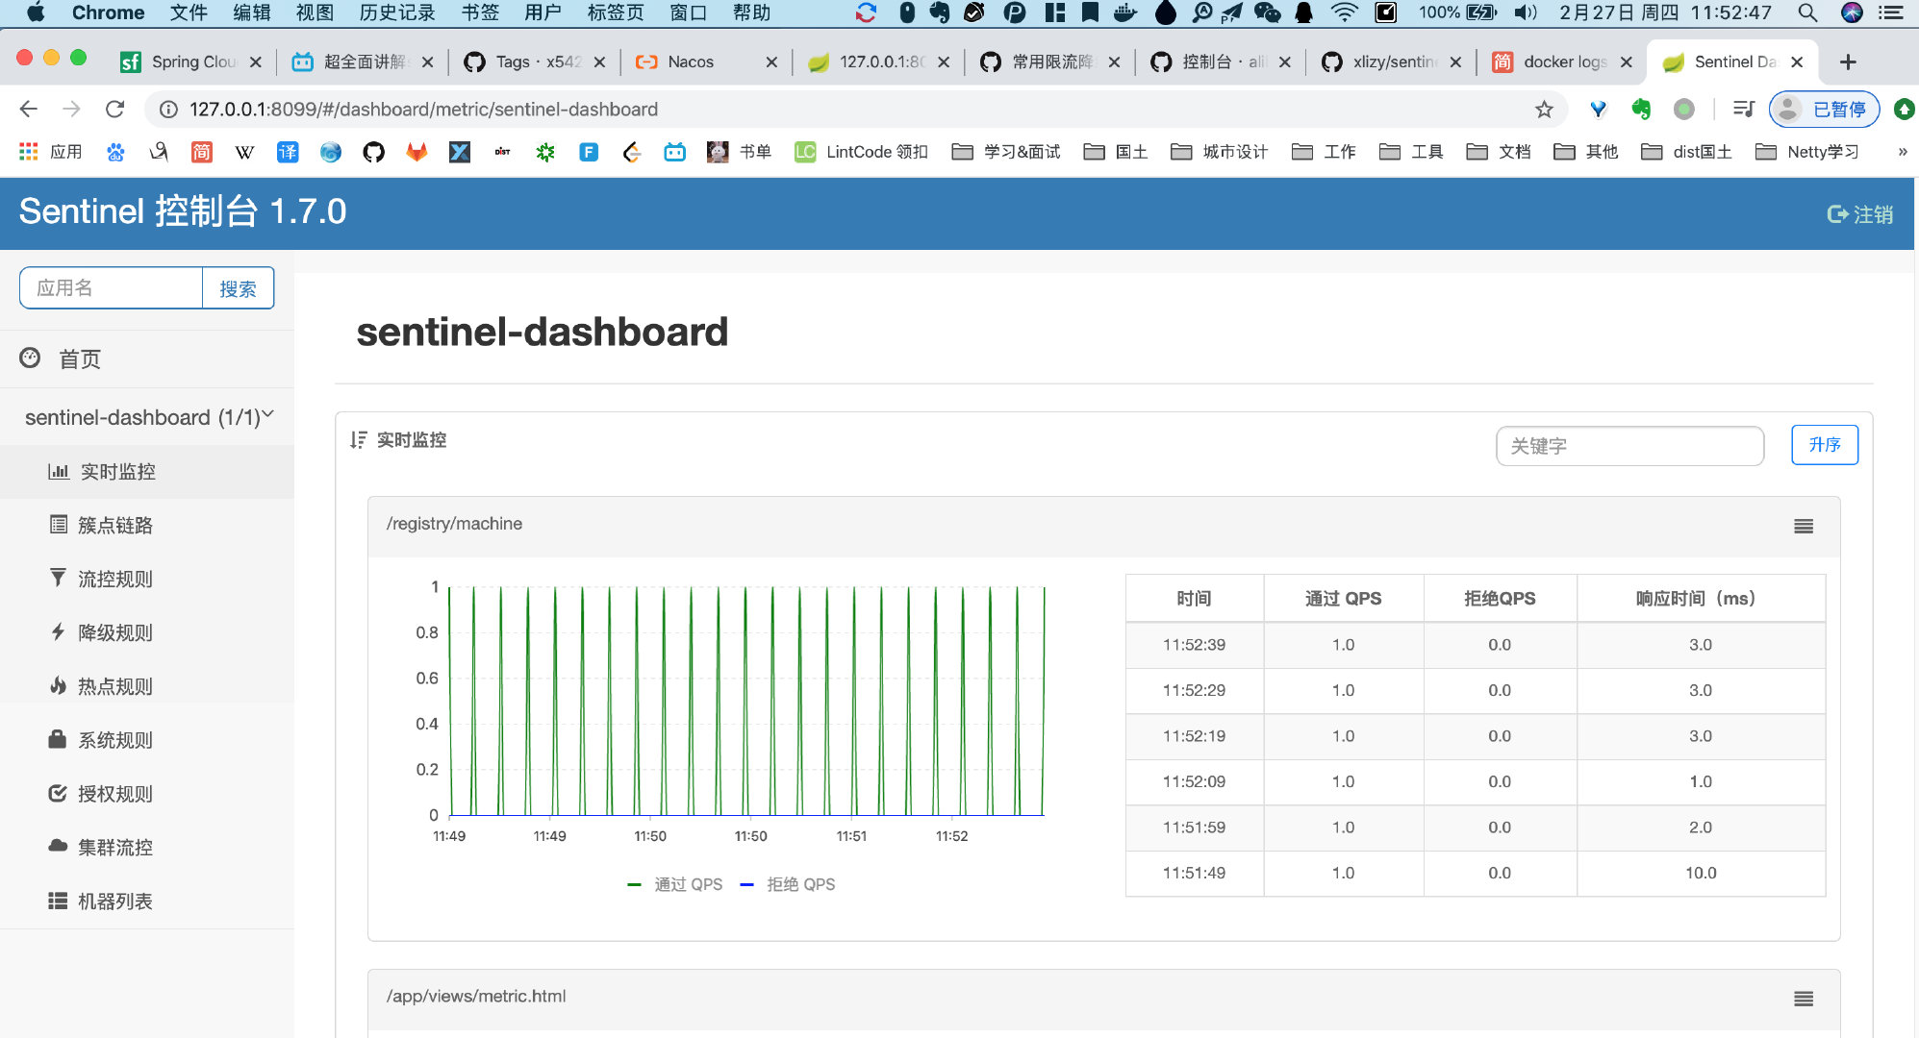Click the browser back arrow
Screen dimensions: 1919x1038
click(x=29, y=110)
